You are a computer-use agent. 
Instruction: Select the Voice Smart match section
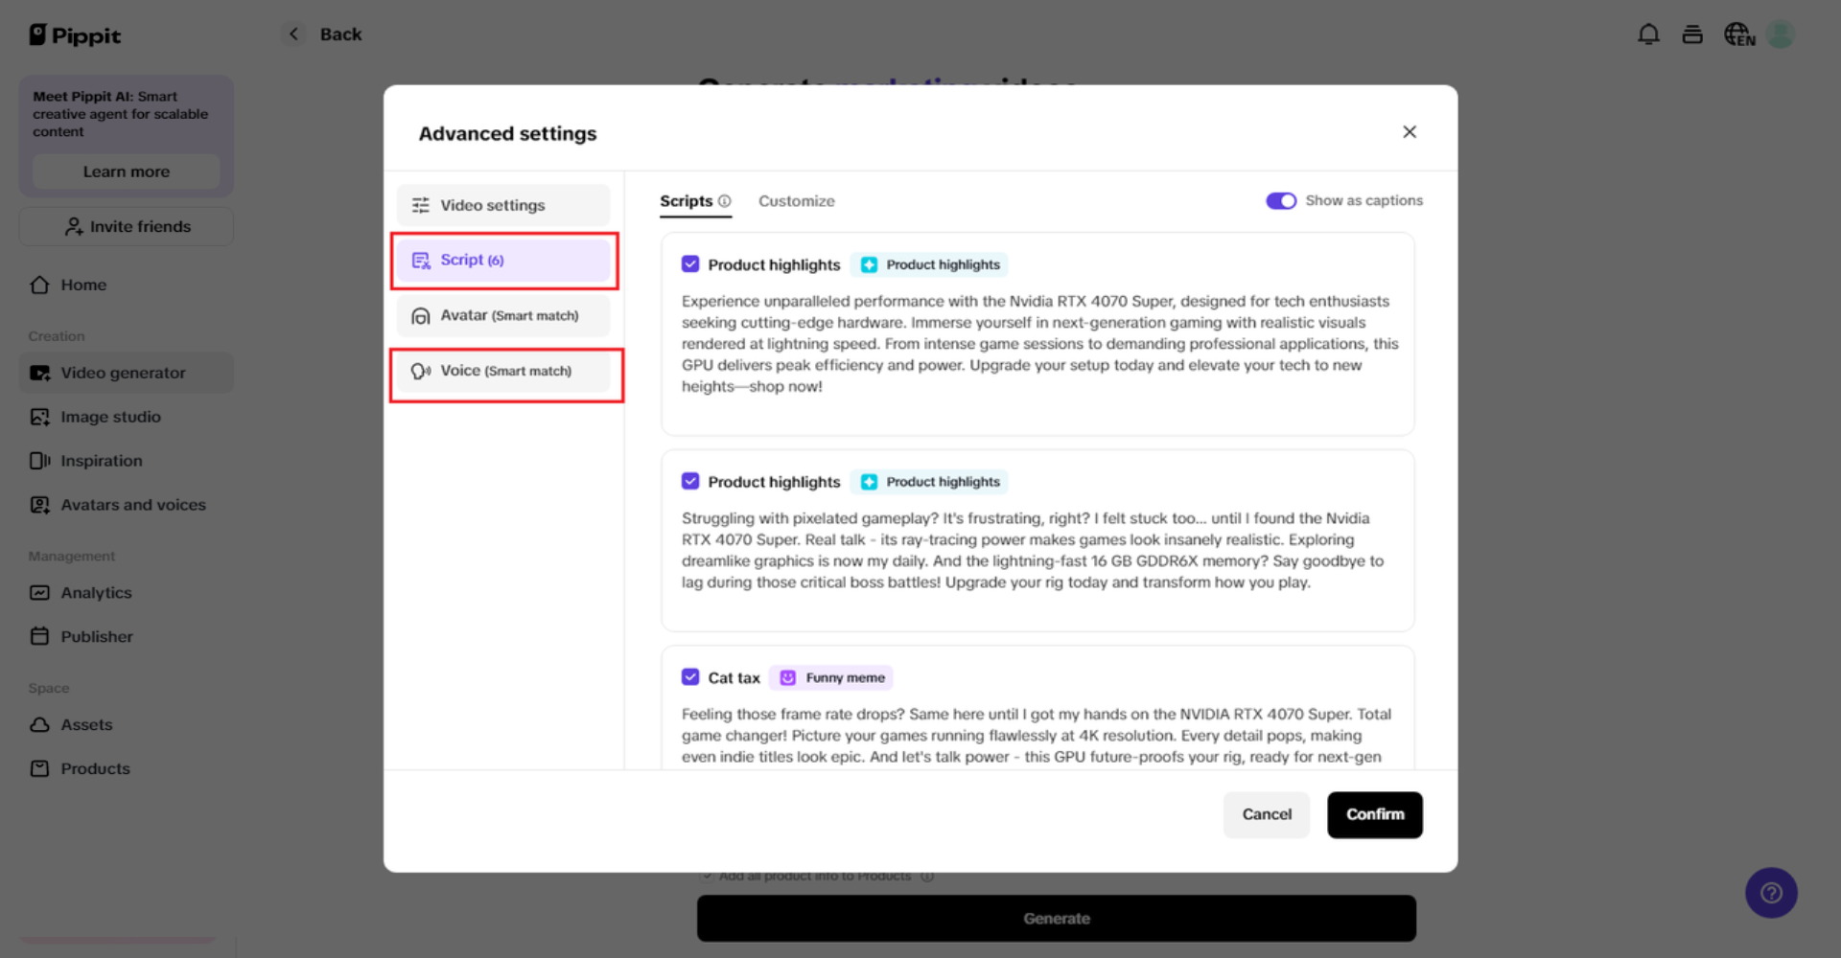coord(503,371)
